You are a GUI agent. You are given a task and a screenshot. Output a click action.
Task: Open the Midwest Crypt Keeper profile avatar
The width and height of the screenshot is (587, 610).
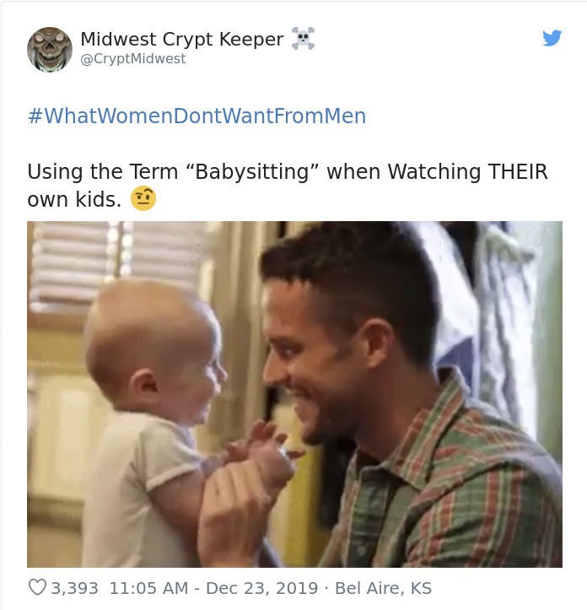pyautogui.click(x=50, y=50)
